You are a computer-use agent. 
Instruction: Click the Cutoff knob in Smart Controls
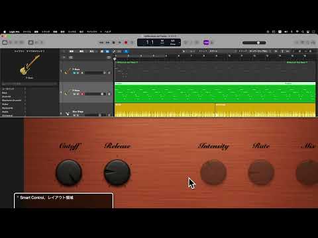tap(69, 173)
